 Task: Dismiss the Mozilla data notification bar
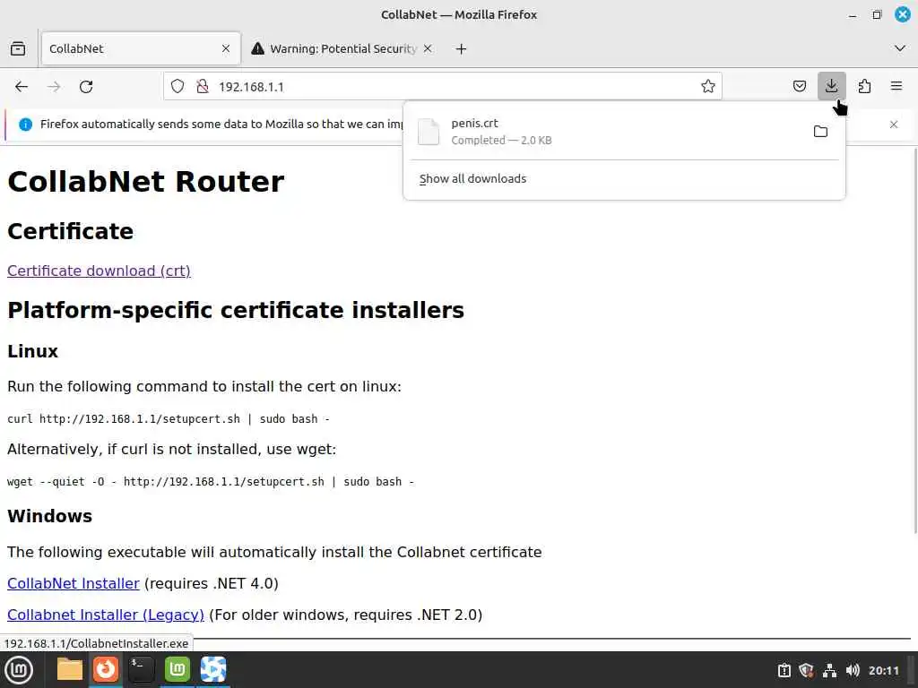(894, 125)
